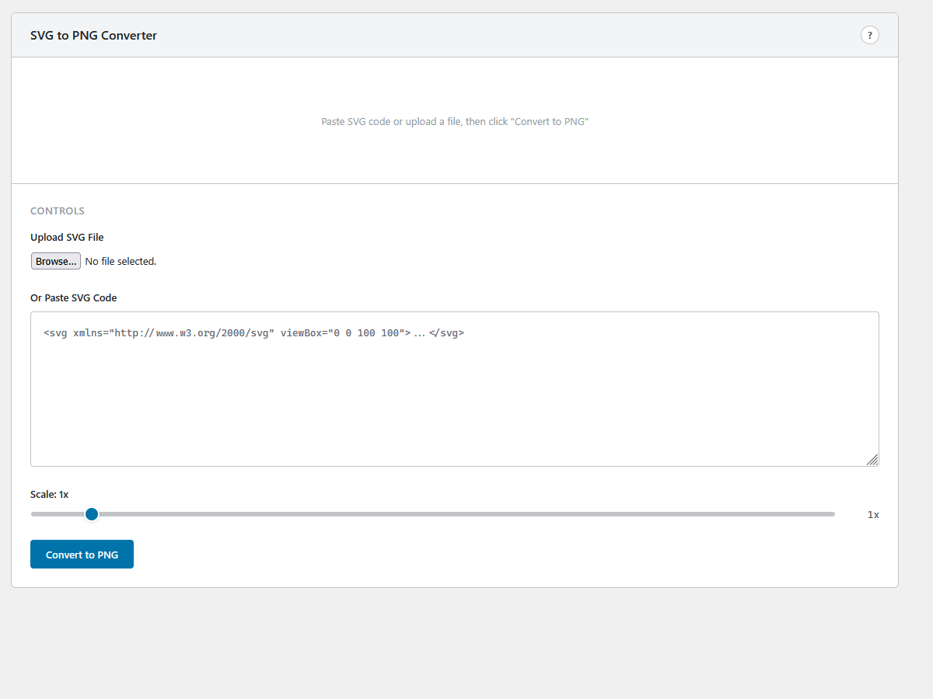Click the Or Paste SVG Code label
The image size is (933, 699).
[x=73, y=297]
